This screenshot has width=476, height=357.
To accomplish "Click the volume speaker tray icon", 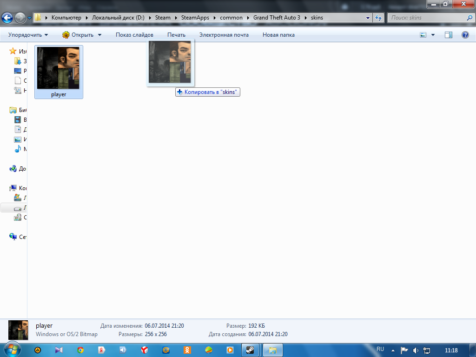I will [416, 350].
